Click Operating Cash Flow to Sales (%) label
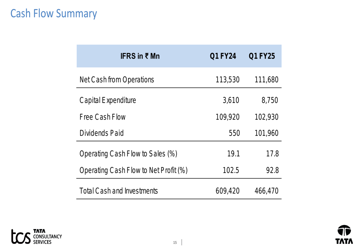The width and height of the screenshot is (364, 249). (x=128, y=154)
